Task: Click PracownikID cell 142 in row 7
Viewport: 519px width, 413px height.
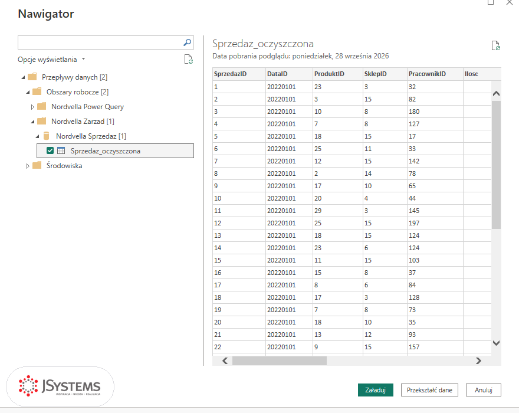Action: point(435,161)
